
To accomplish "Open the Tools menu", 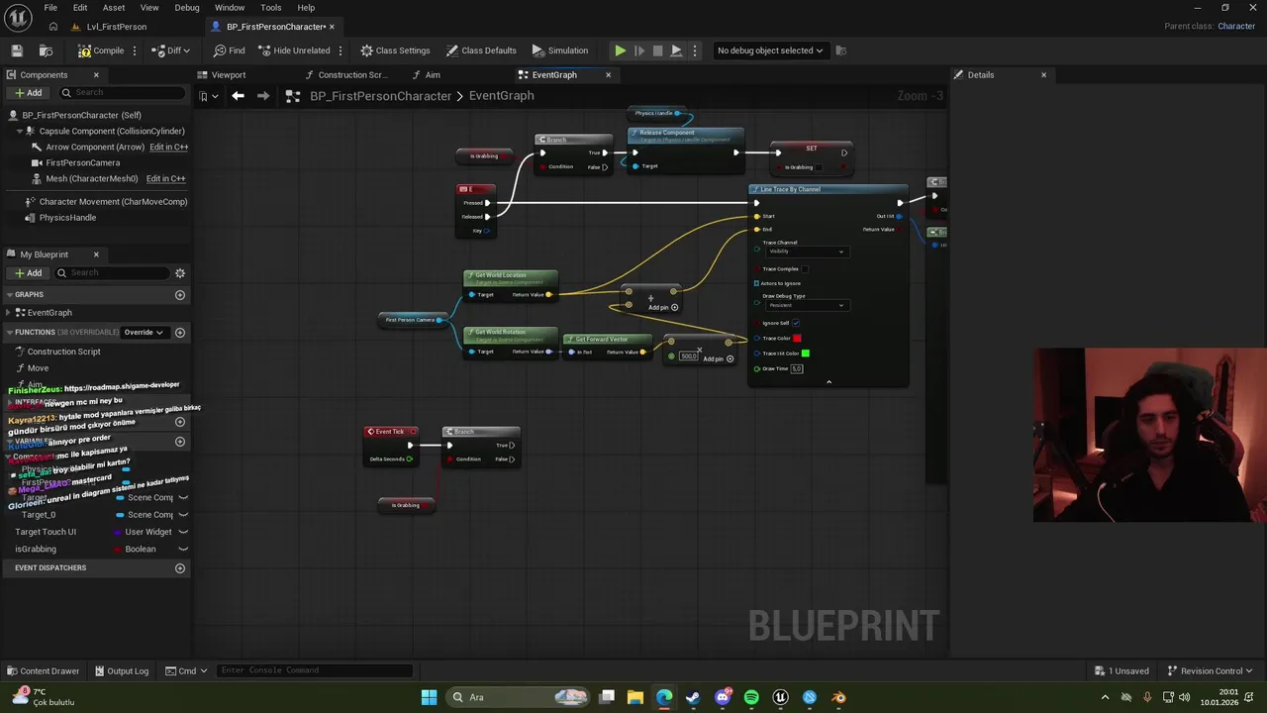I will pos(271,7).
